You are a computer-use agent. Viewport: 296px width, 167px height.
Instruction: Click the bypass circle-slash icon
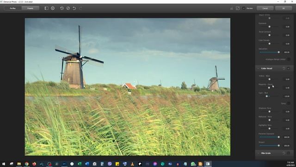pos(68,8)
